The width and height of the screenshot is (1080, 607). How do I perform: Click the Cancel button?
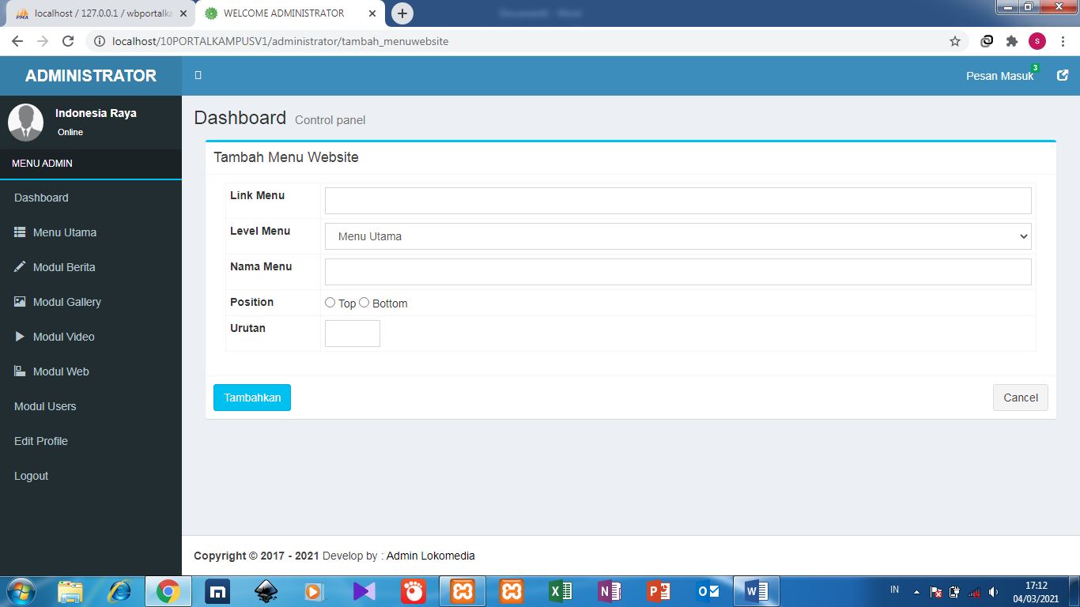(x=1021, y=398)
